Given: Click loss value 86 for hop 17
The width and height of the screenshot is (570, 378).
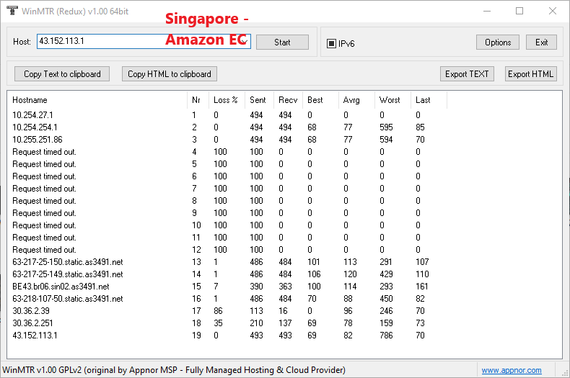Looking at the screenshot, I should (218, 311).
